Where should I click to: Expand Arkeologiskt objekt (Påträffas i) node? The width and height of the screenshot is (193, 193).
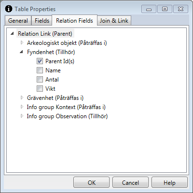coord(22,42)
